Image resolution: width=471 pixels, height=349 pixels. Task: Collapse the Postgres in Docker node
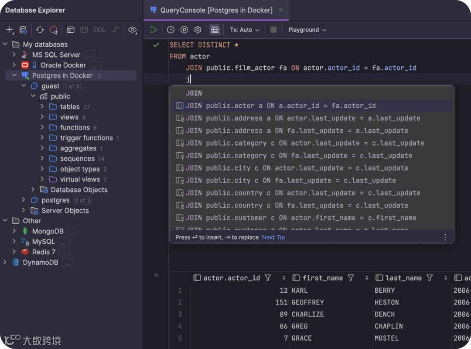click(x=14, y=75)
